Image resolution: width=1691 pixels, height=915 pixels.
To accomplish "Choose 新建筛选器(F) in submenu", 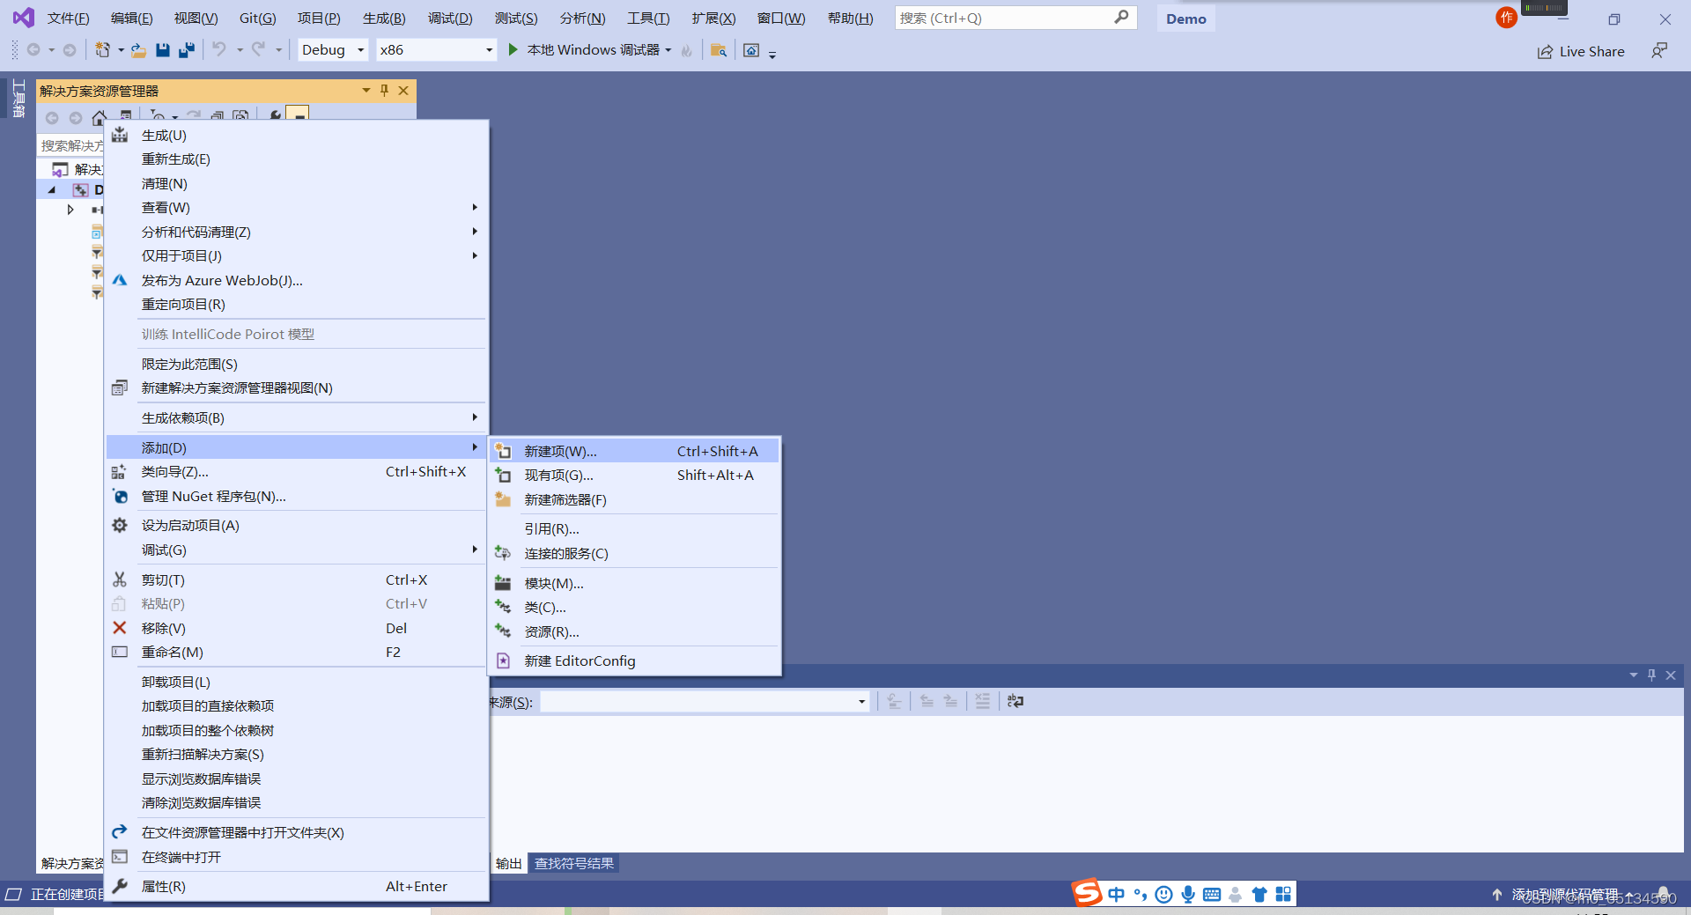I will (x=635, y=499).
